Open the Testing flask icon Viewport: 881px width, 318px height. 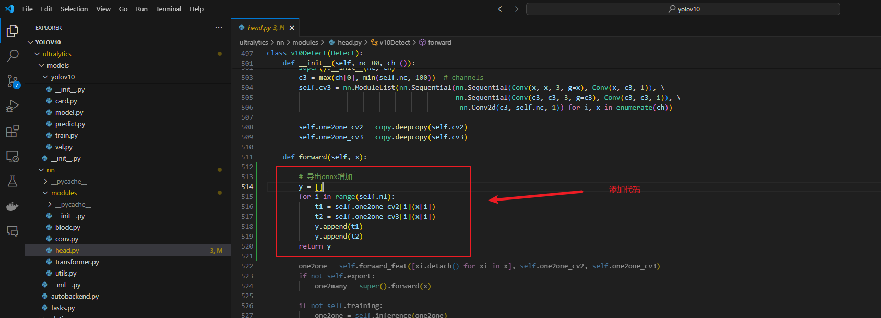(13, 181)
